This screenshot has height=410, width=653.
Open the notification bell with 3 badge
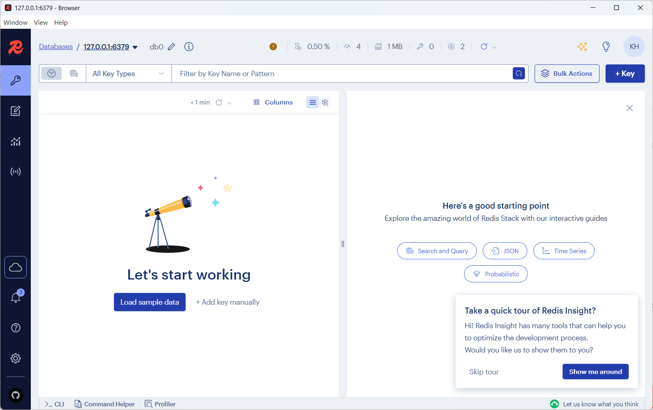click(x=15, y=298)
